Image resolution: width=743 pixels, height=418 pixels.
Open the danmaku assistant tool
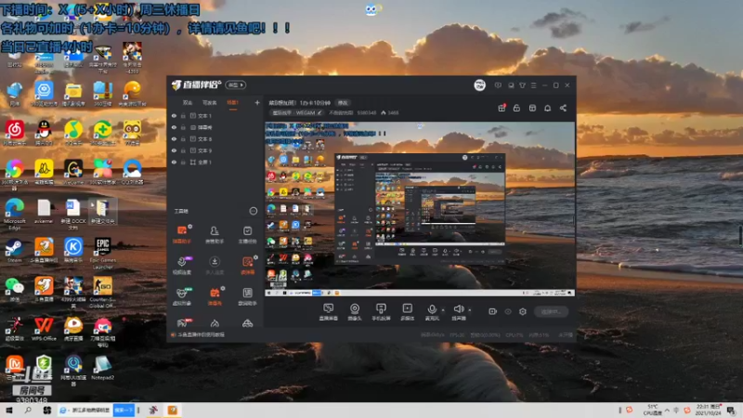182,234
